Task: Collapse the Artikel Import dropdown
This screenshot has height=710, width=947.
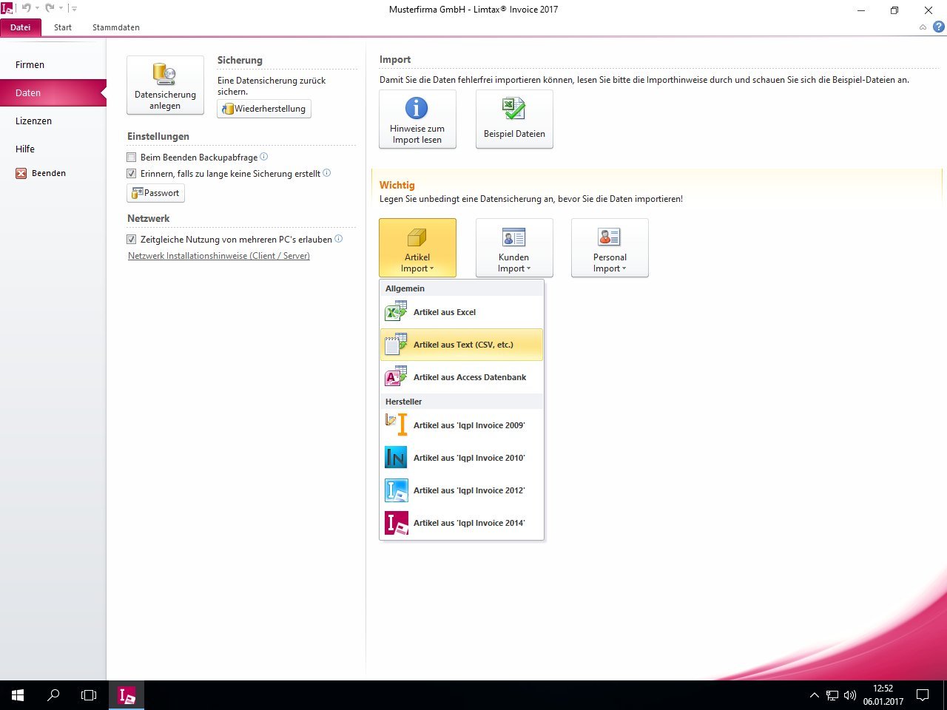Action: [x=417, y=248]
